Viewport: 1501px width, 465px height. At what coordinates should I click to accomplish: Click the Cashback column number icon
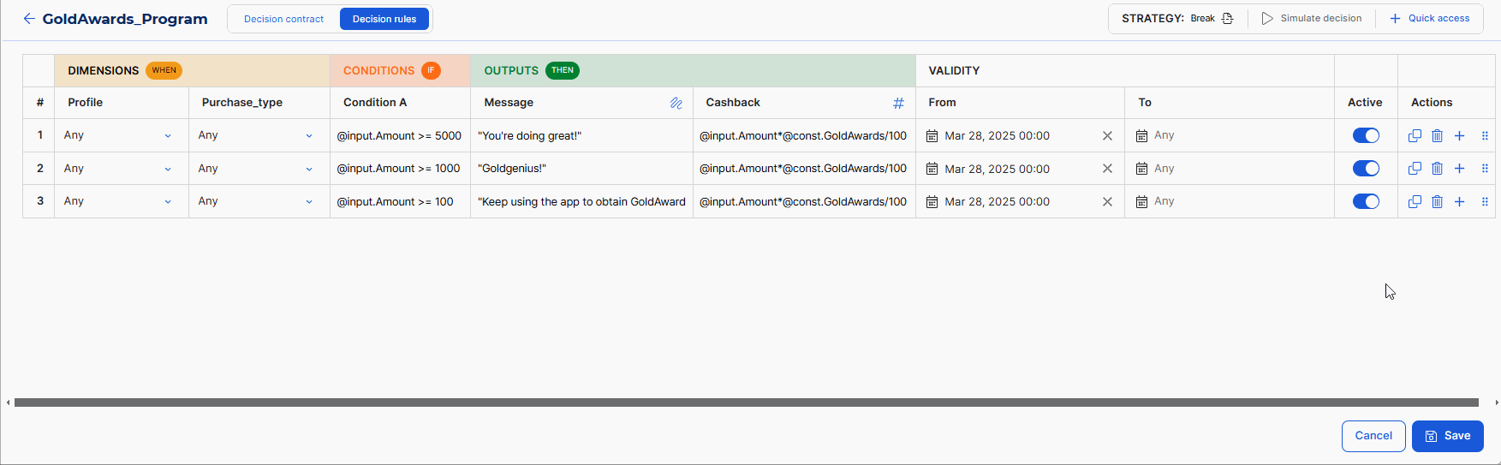[898, 103]
